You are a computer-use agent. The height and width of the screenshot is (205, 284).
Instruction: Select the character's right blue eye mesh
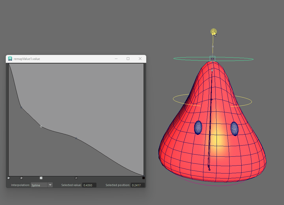(x=234, y=129)
